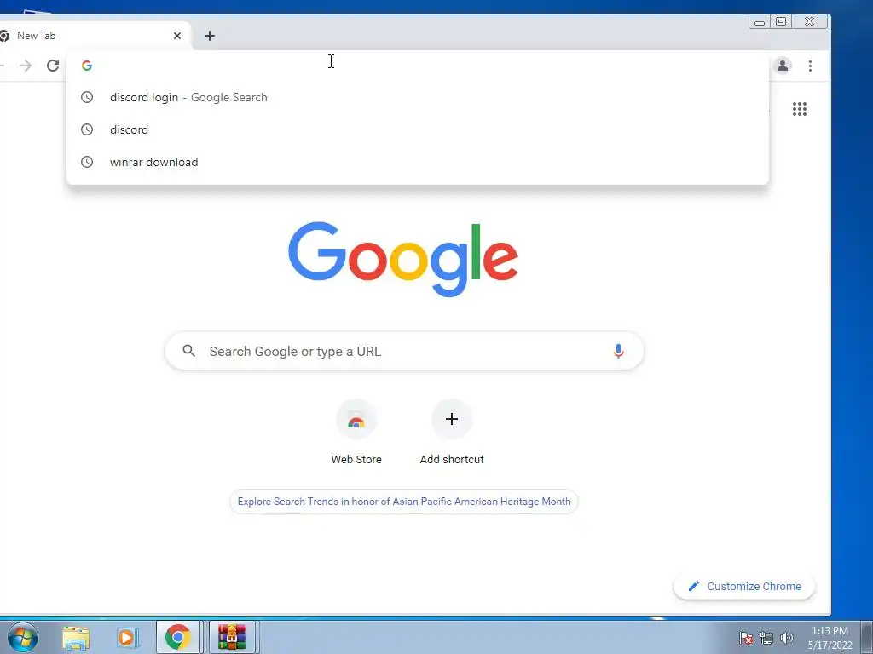
Task: Click Customize Chrome button
Action: click(x=744, y=586)
